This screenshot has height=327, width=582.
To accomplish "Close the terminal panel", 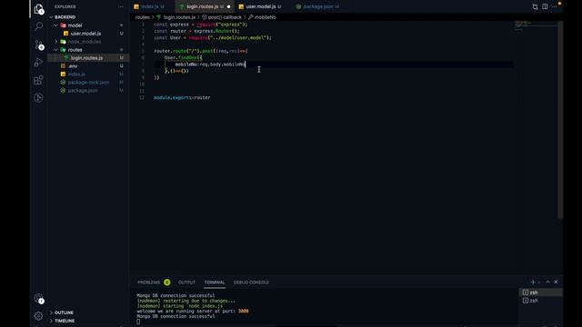I will pyautogui.click(x=556, y=282).
